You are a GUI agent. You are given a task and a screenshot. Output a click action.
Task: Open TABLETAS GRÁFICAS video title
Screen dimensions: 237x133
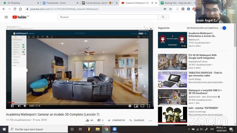205,74
